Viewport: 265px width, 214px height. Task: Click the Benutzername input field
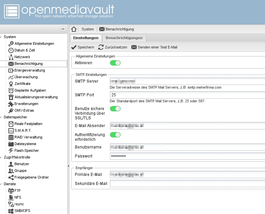pyautogui.click(x=187, y=147)
